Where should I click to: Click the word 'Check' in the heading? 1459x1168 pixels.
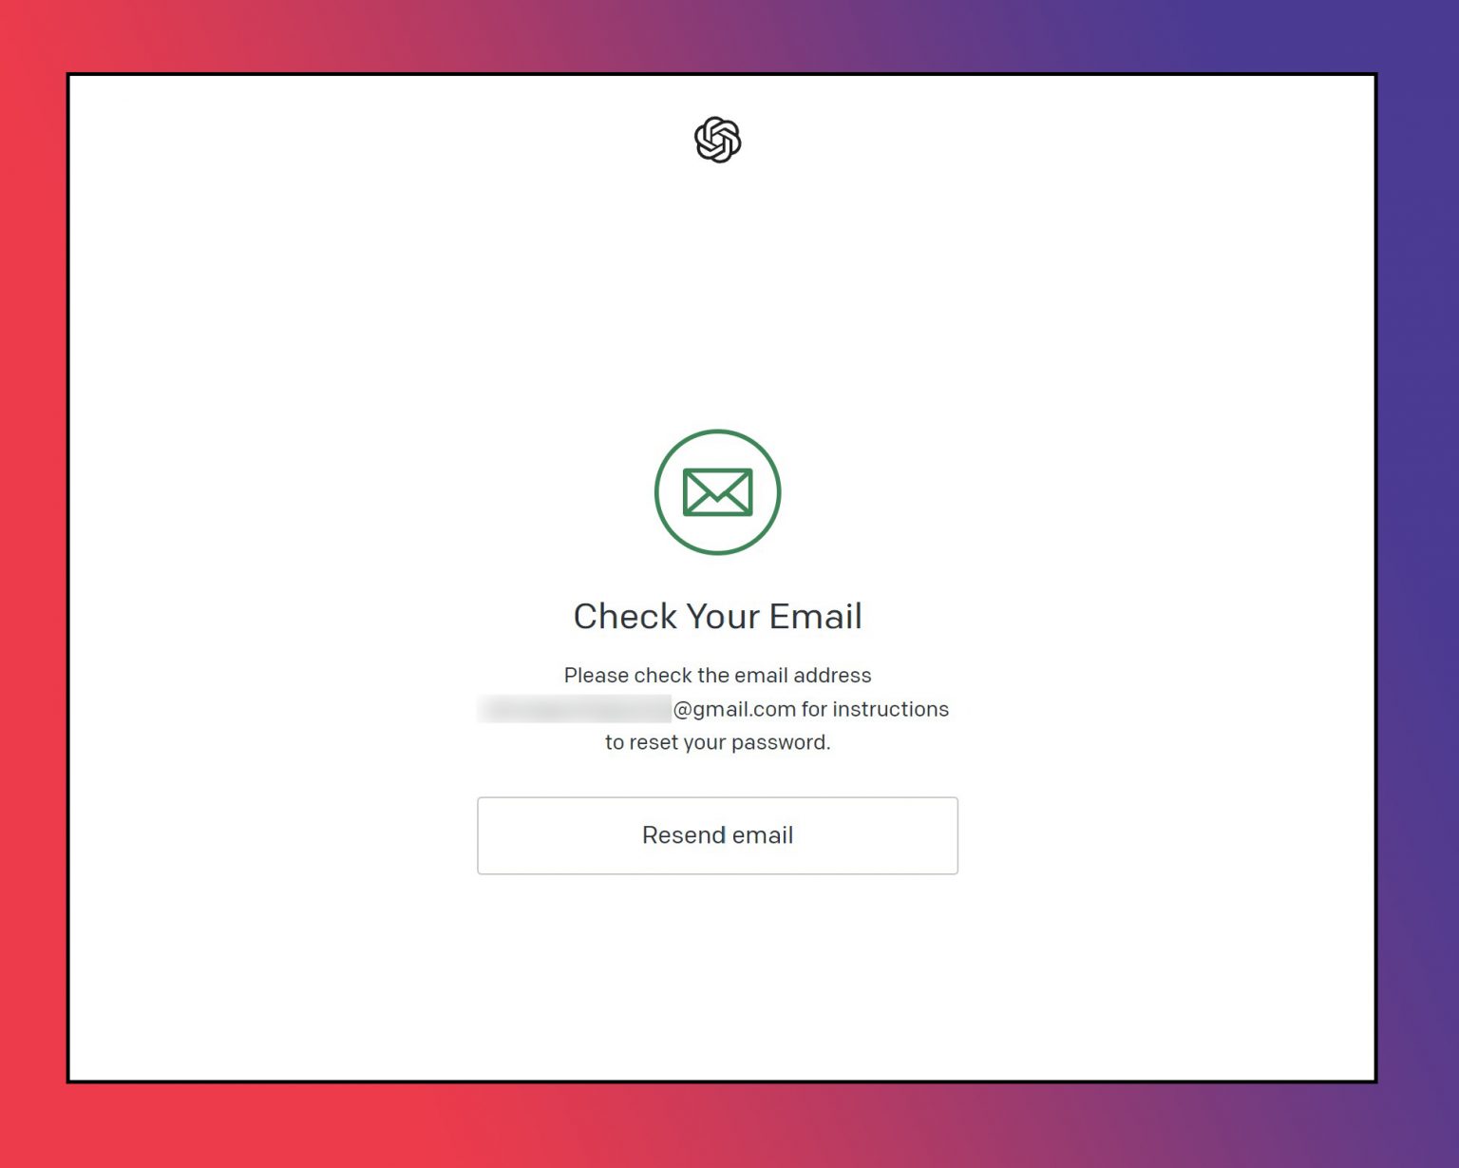coord(625,616)
